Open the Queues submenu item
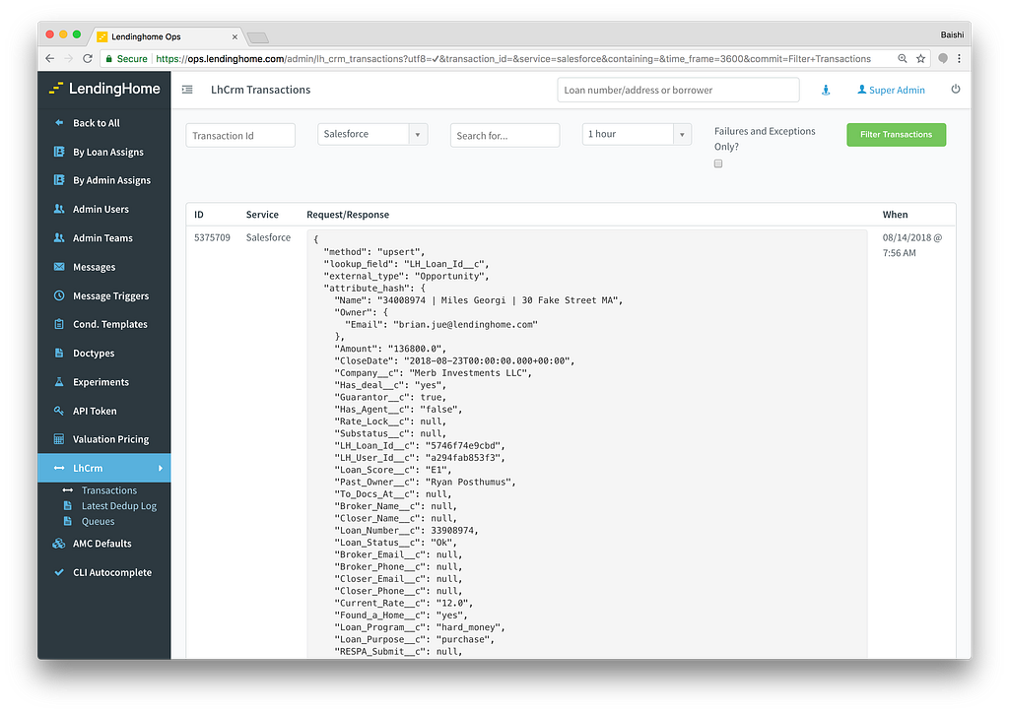1009x713 pixels. pyautogui.click(x=98, y=521)
